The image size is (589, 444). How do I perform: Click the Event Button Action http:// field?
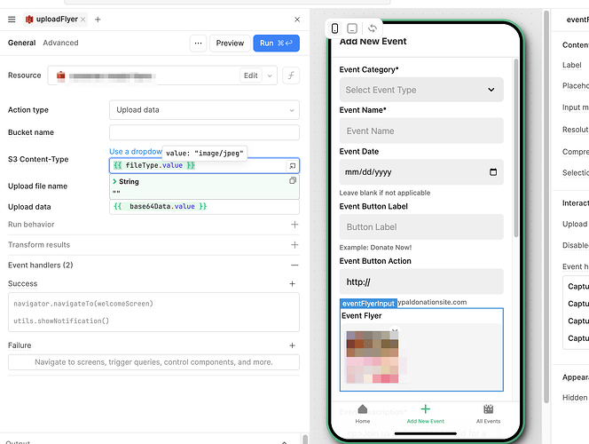point(421,281)
